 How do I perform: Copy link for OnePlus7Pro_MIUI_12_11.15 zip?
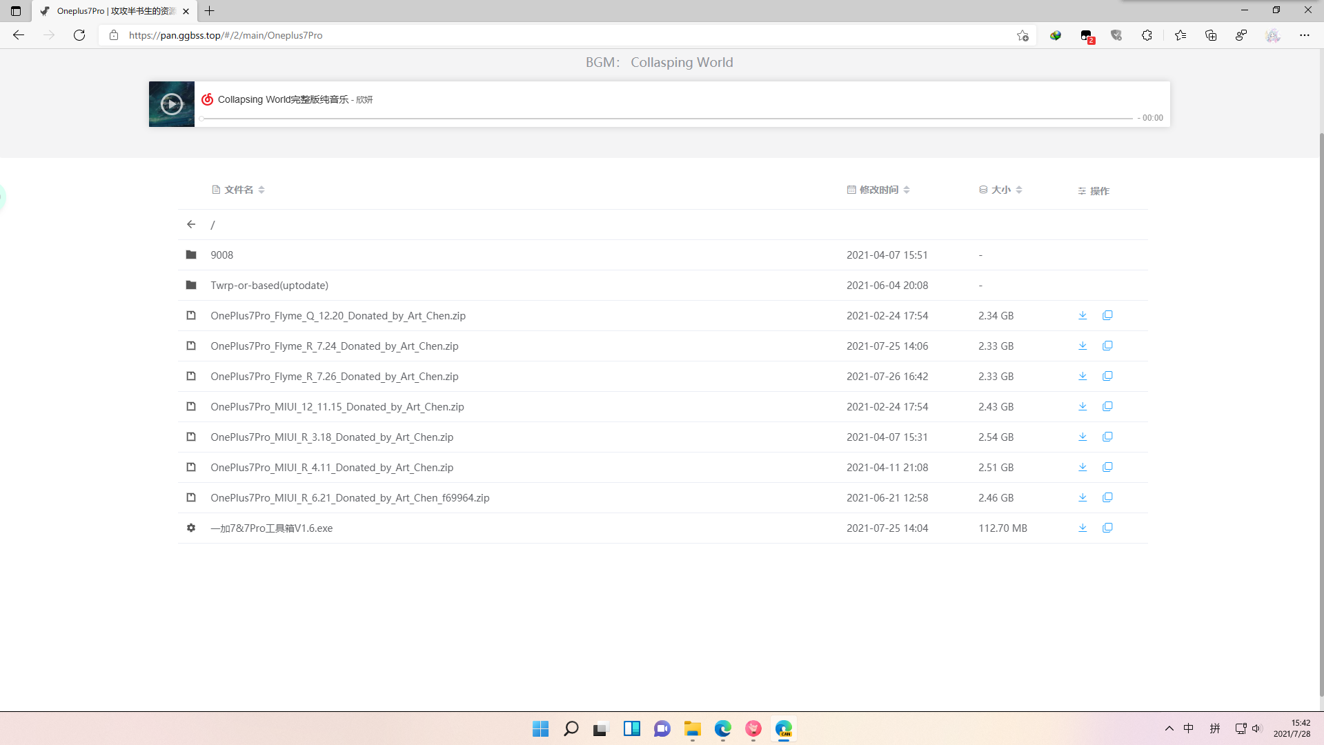pos(1107,406)
